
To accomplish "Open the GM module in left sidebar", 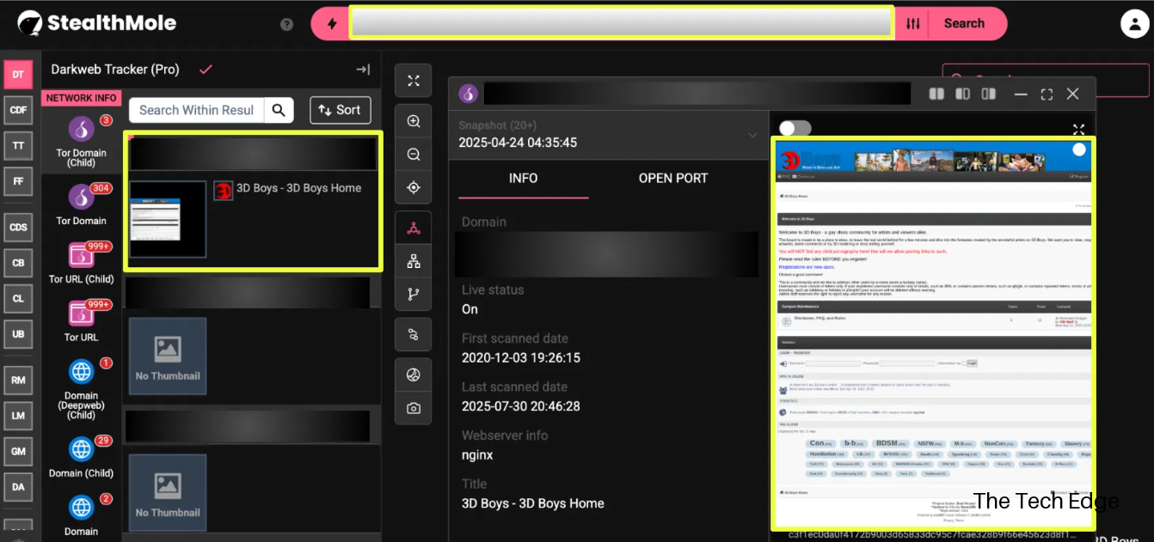I will pyautogui.click(x=18, y=451).
